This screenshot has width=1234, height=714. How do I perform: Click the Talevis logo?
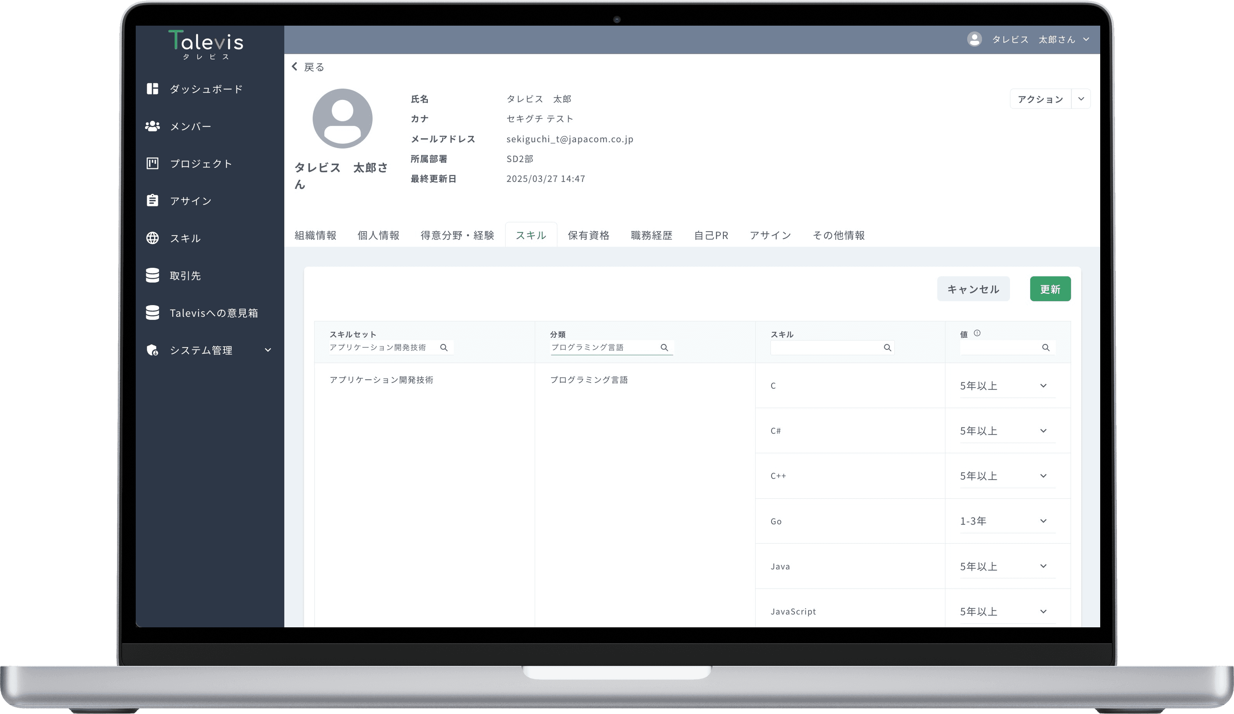(206, 45)
